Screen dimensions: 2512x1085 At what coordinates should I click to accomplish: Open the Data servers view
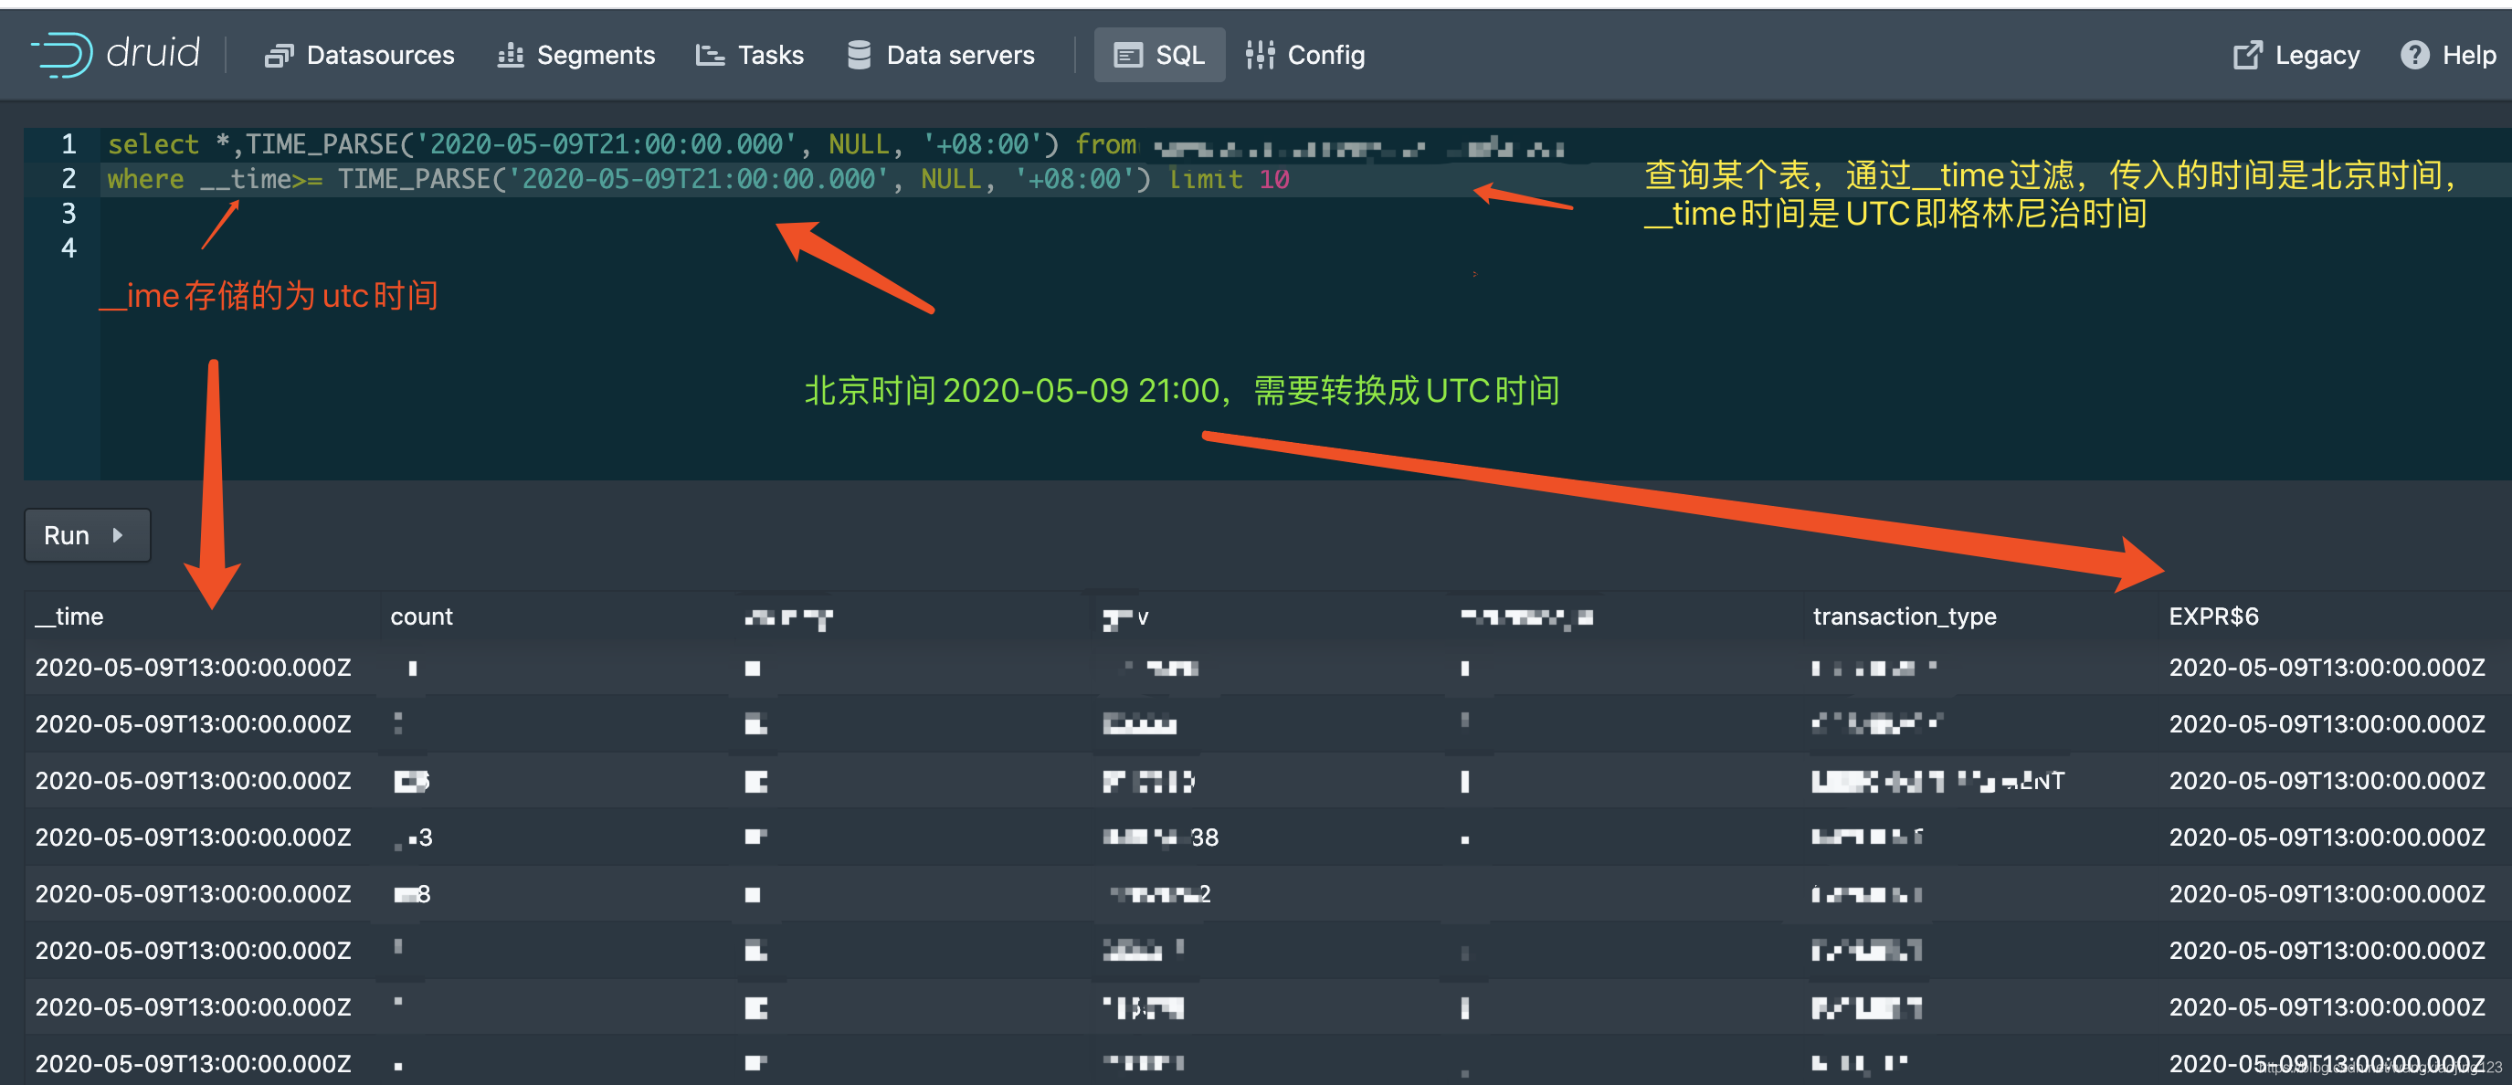tap(940, 56)
